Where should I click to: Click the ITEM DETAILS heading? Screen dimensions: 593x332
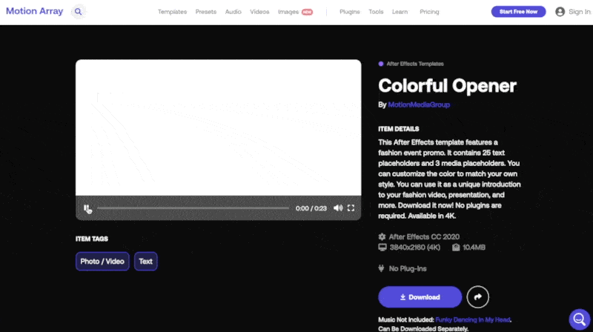coord(398,129)
